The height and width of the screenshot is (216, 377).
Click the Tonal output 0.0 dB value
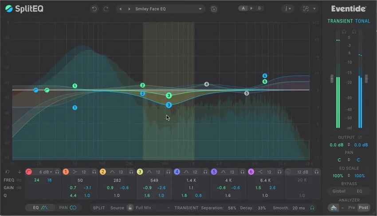pyautogui.click(x=361, y=145)
